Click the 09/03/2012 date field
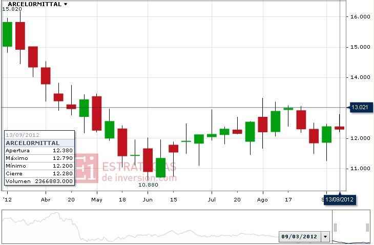 300,237
